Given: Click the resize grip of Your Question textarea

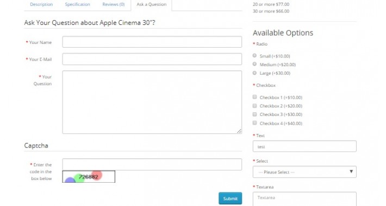Looking at the screenshot, I should (x=239, y=131).
